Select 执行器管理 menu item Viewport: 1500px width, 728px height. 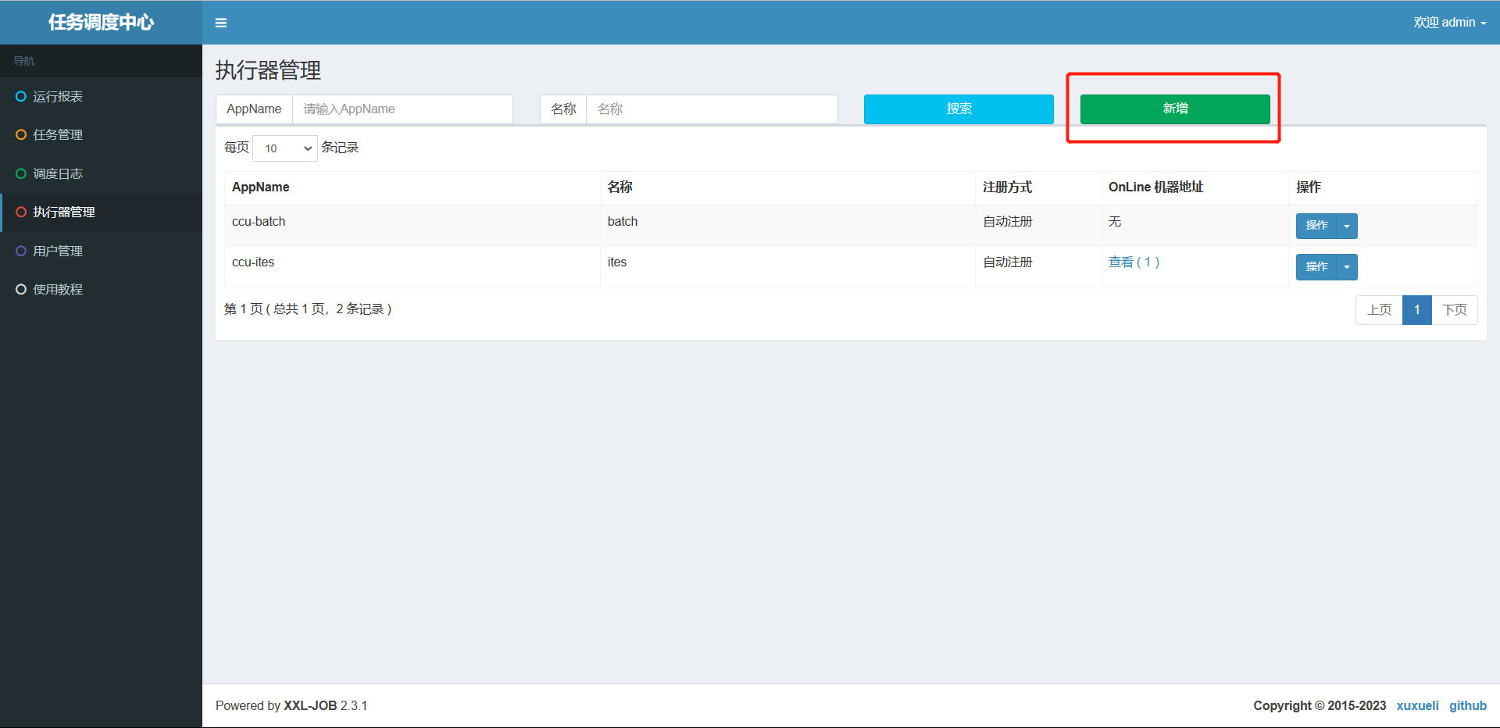(101, 212)
